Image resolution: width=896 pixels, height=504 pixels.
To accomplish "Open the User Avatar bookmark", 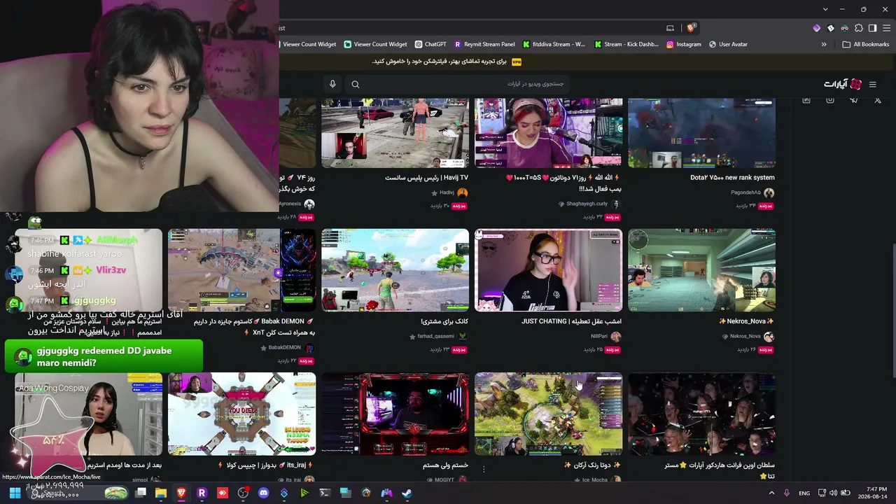I will [728, 44].
